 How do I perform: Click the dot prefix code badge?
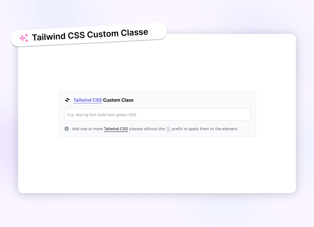point(168,129)
